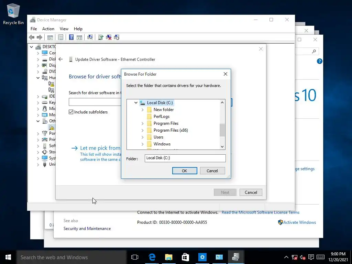Screen dimensions: 352x264
Task: Click Cancel in Browse For Folder dialog
Action: tap(212, 170)
